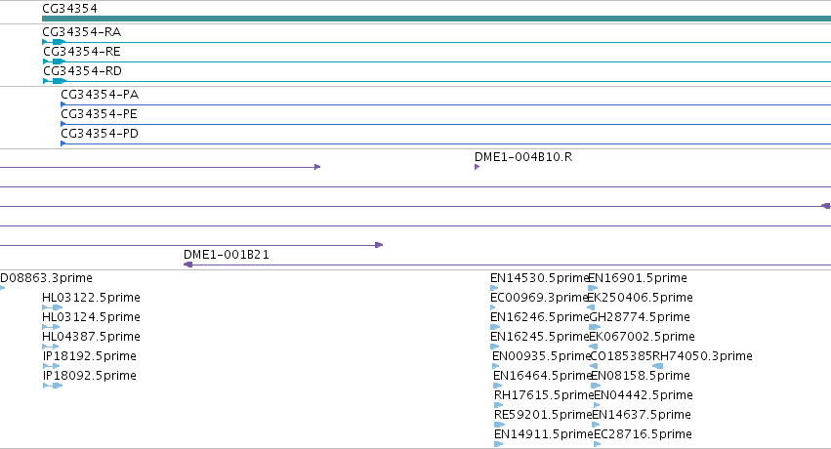Click the EC28716.5prime EST label
Viewport: 831px width, 449px height.
point(643,434)
